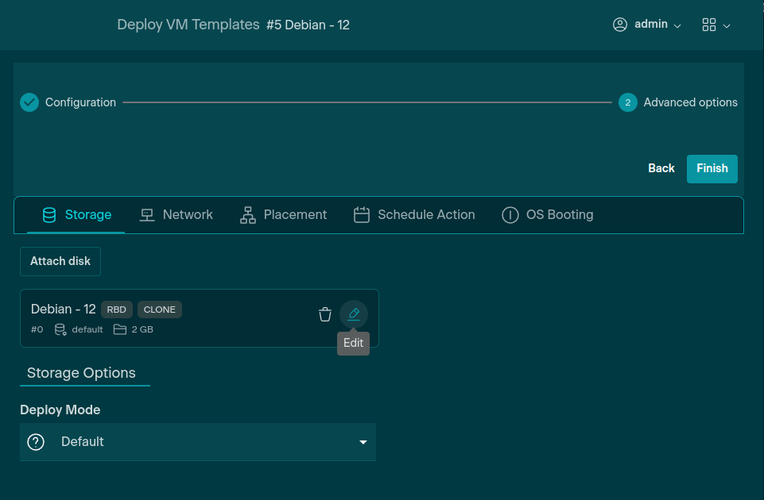Expand the chevron next to grid icon
Viewport: 764px width, 500px height.
(x=727, y=25)
